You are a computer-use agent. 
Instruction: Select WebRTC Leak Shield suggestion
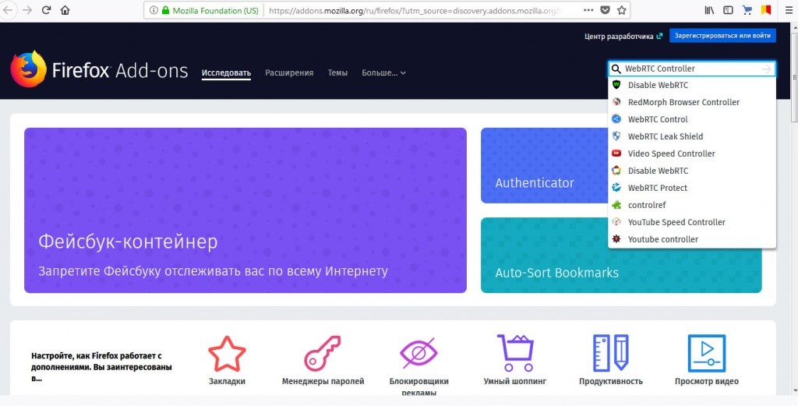[x=665, y=136]
